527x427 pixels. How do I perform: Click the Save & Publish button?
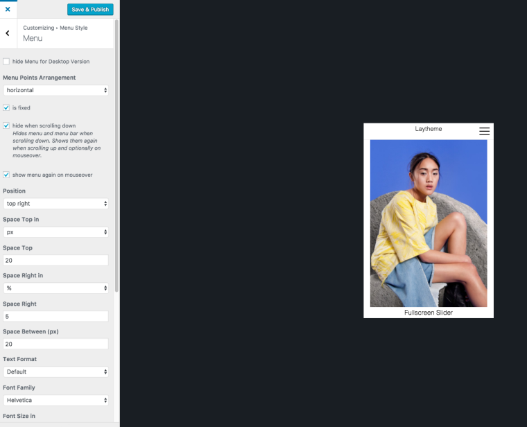[90, 9]
